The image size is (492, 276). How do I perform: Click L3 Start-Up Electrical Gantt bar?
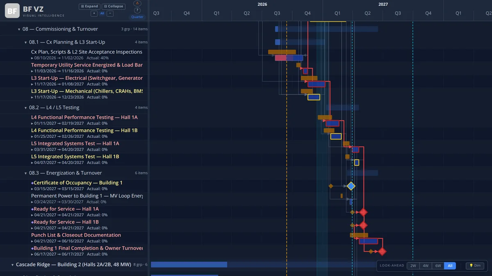(317, 84)
